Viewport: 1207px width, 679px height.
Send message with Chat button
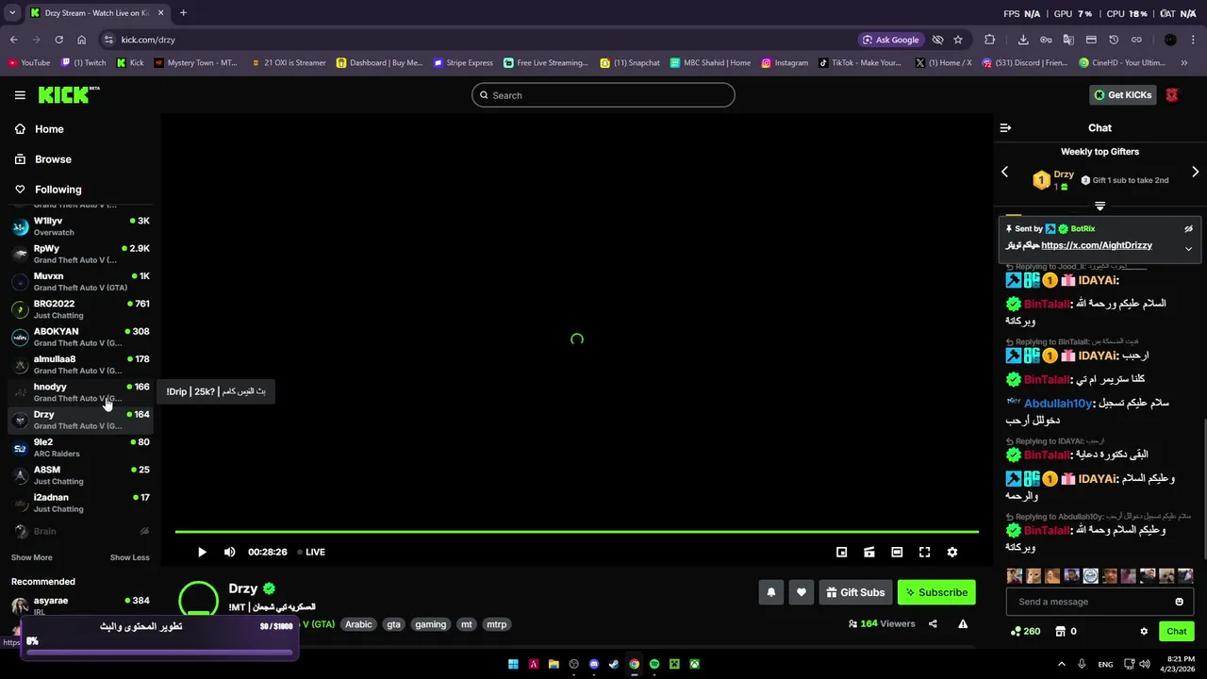click(1177, 631)
